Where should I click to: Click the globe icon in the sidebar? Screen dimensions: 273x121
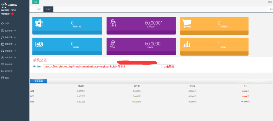[2, 31]
